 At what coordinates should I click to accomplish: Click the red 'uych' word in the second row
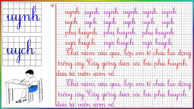tap(71, 23)
